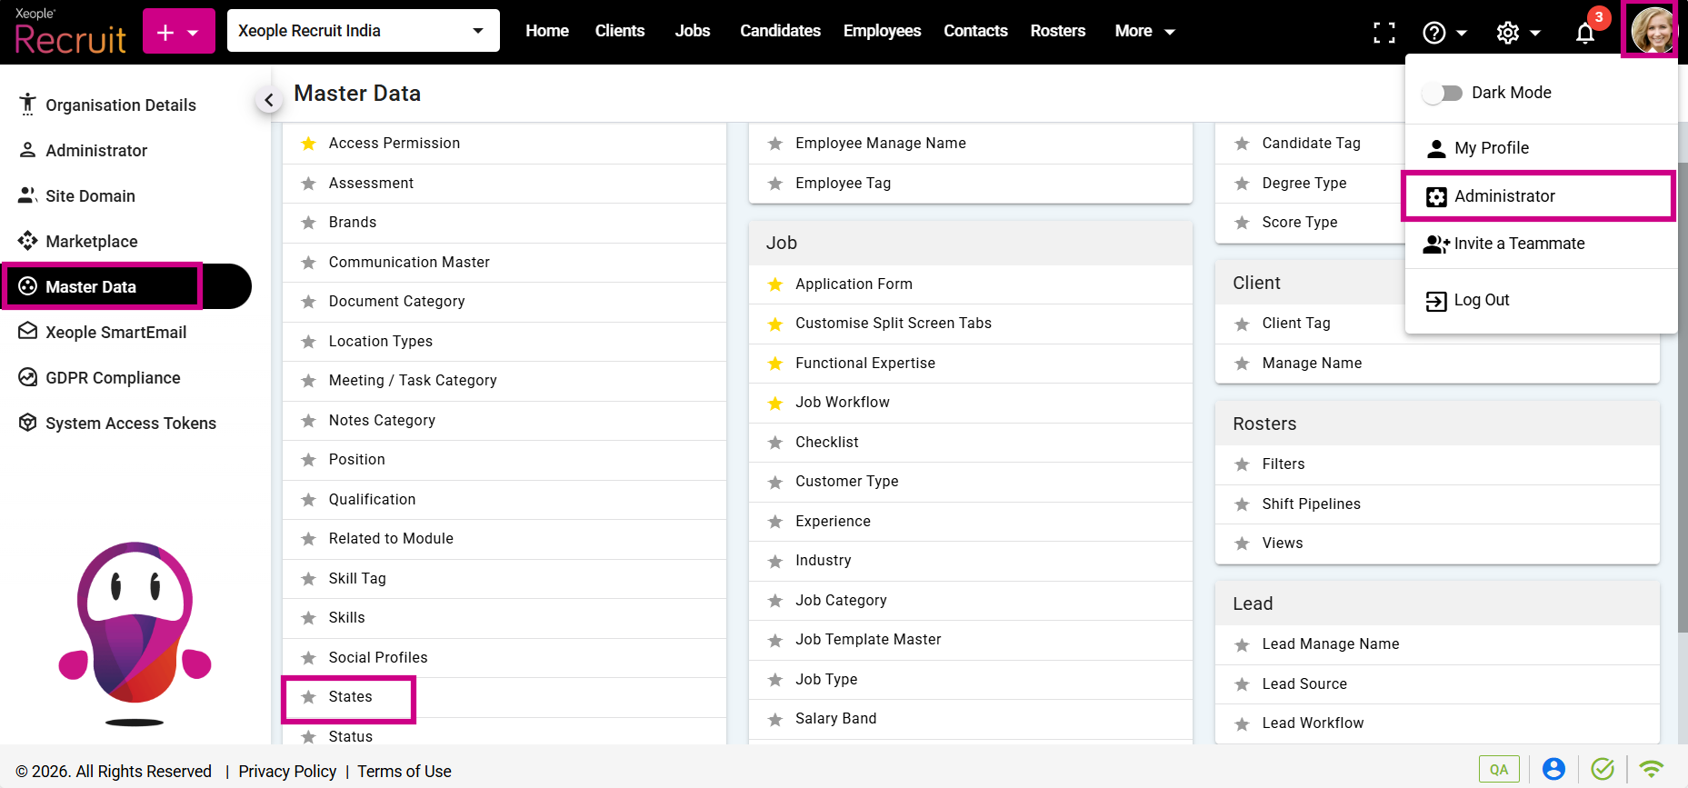Open the help question mark icon
Image resolution: width=1688 pixels, height=788 pixels.
tap(1434, 33)
